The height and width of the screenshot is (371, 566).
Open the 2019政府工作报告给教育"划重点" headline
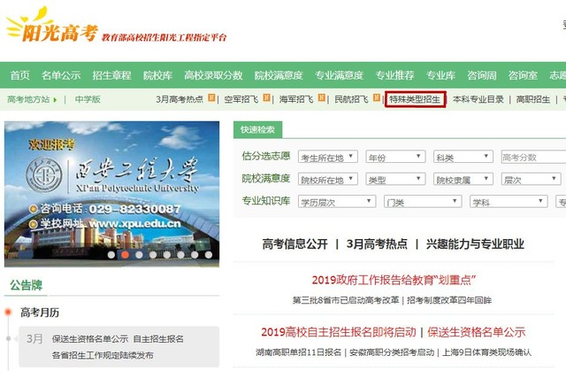(394, 280)
